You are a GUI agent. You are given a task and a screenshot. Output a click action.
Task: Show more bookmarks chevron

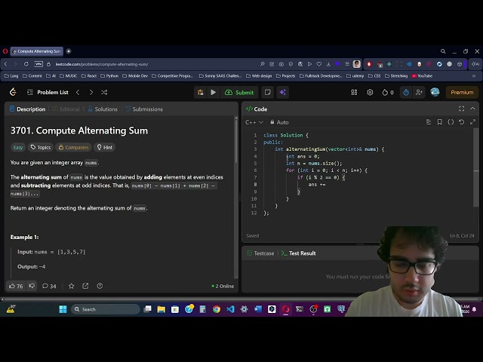point(474,75)
